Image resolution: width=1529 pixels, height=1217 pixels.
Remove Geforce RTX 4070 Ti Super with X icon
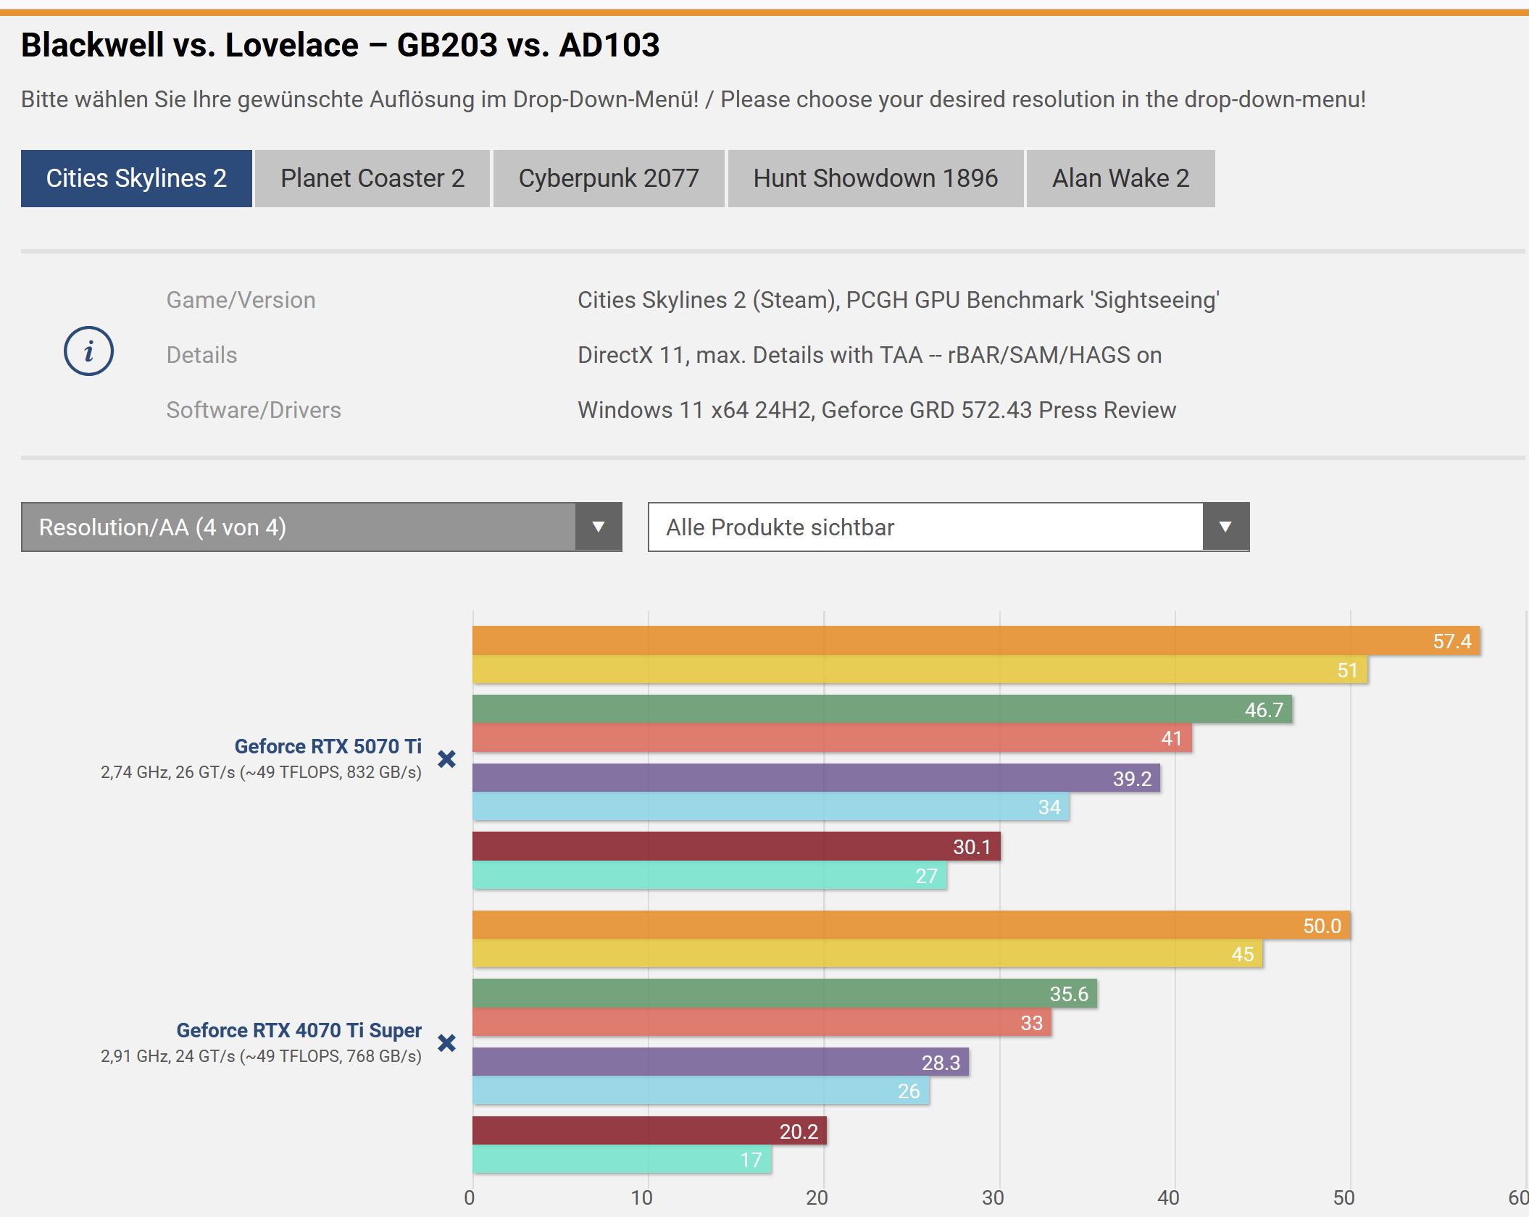coord(447,1043)
